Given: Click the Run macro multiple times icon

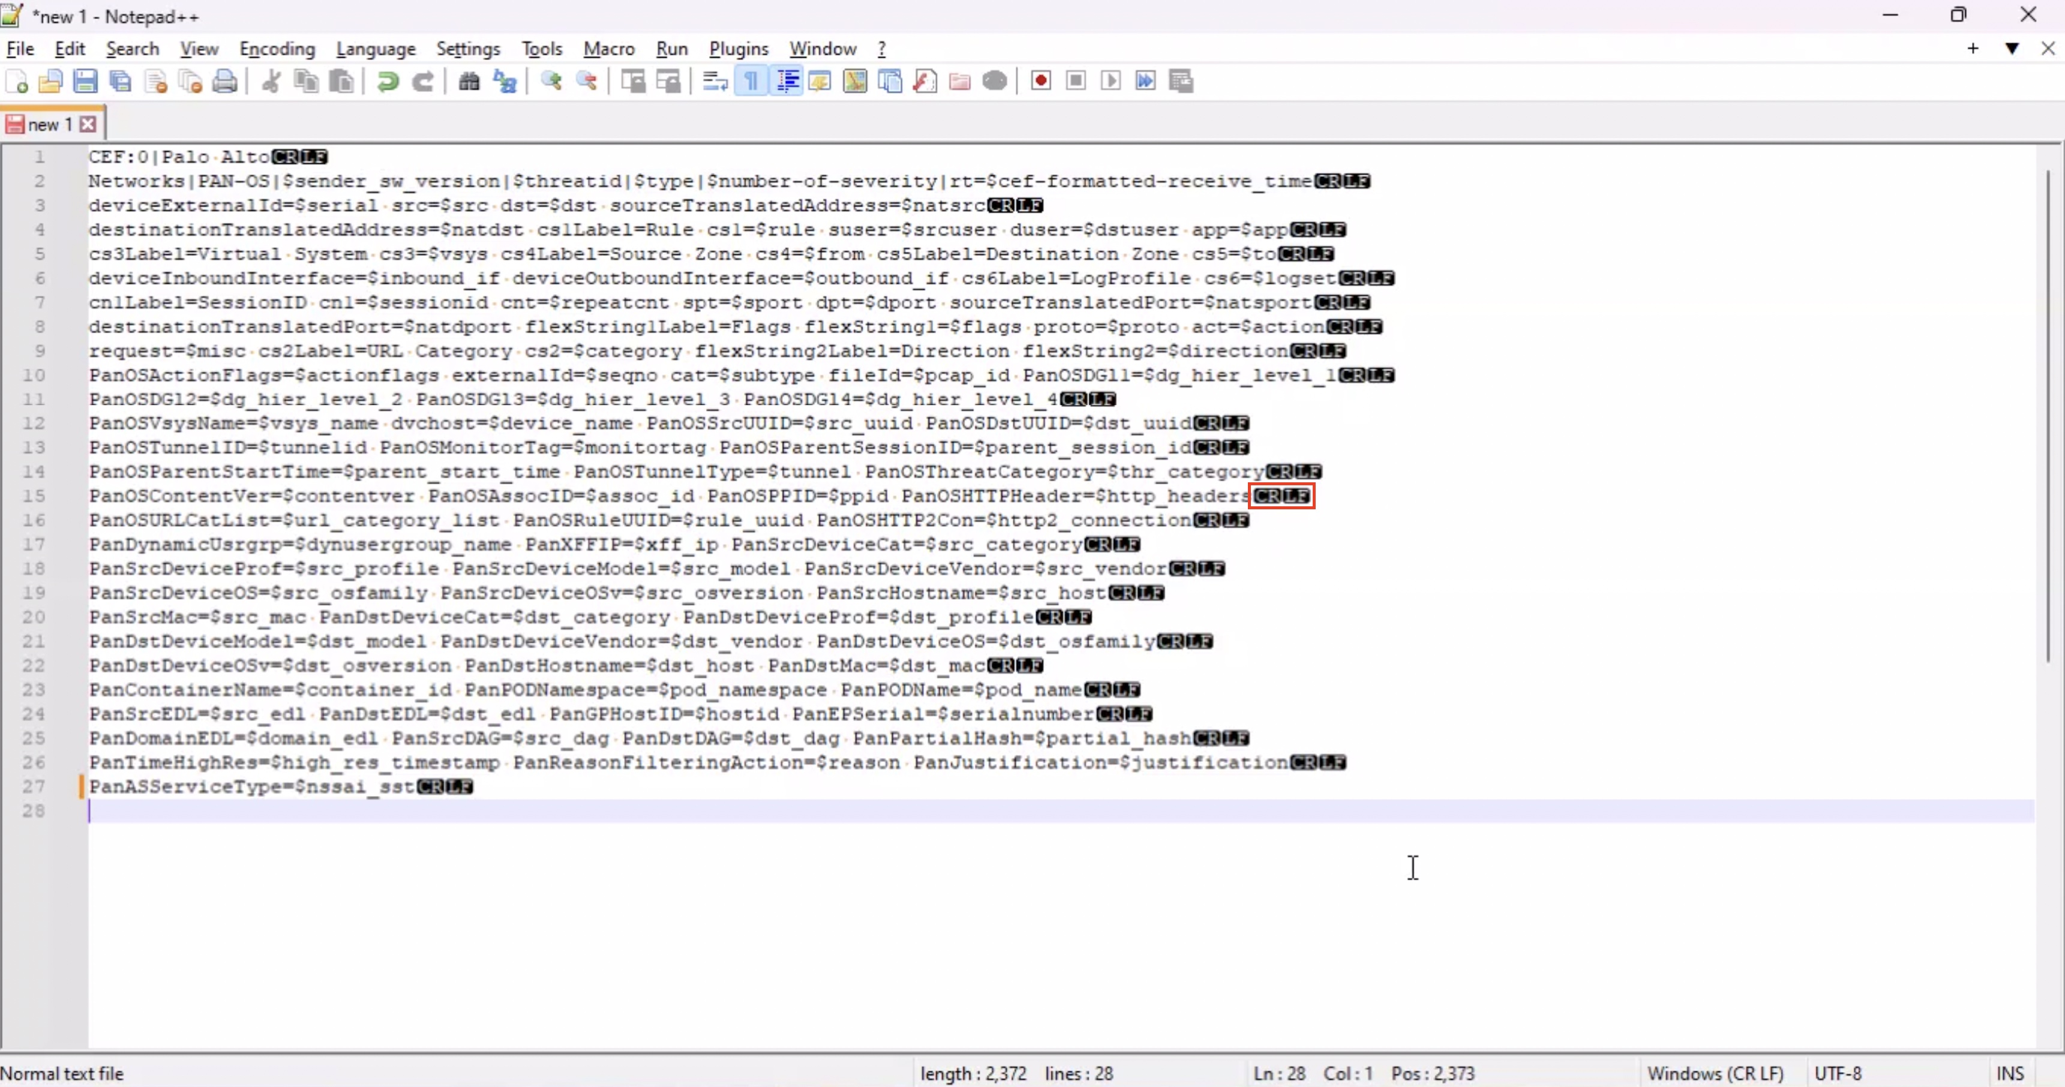Looking at the screenshot, I should pyautogui.click(x=1145, y=81).
